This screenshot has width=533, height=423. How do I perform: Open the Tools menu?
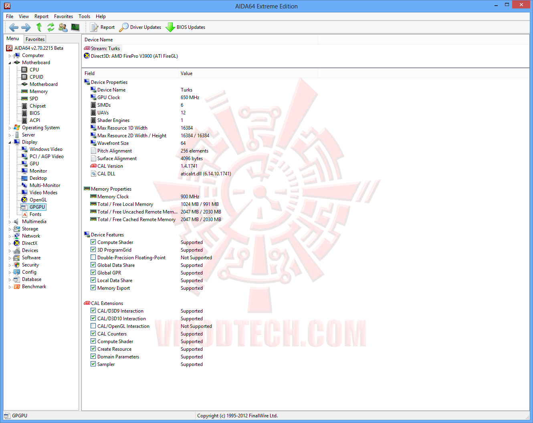coord(84,16)
